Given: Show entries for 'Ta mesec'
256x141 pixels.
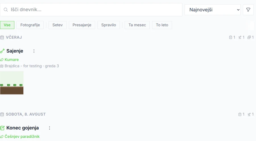Looking at the screenshot, I should 137,25.
